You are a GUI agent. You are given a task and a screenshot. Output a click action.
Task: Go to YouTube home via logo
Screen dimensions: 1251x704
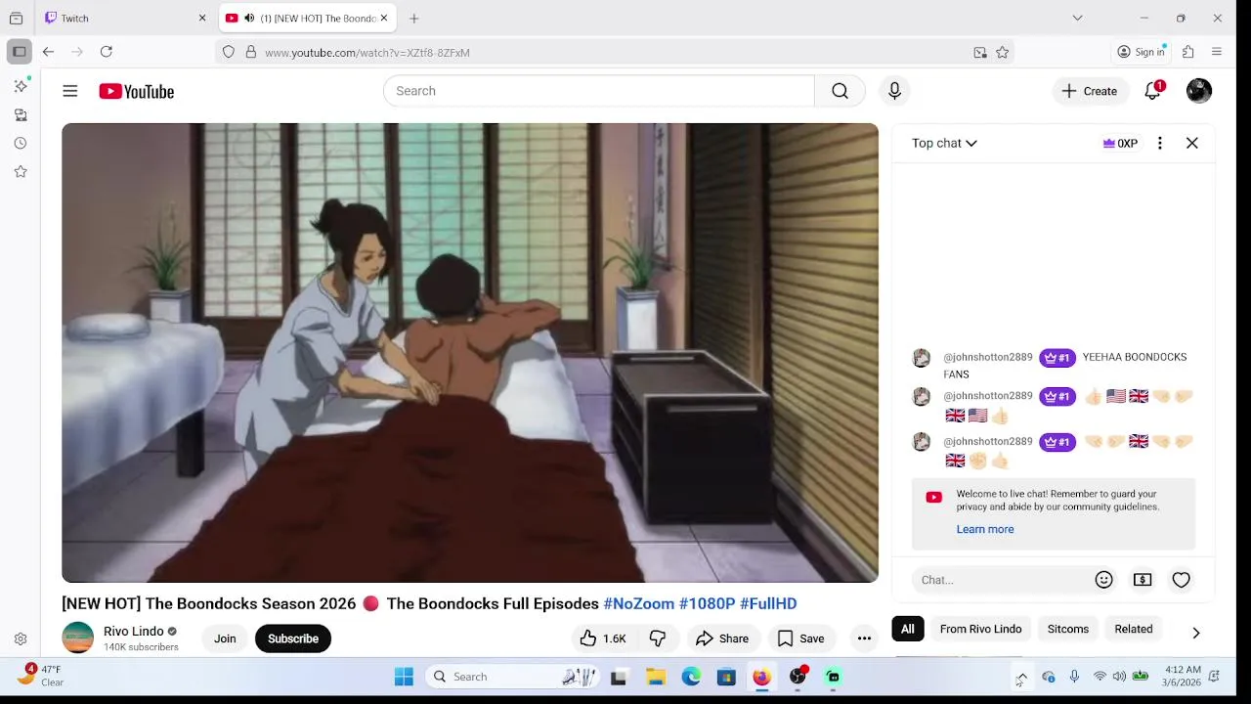coord(136,91)
